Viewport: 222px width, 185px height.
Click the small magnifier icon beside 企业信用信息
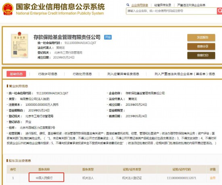pyautogui.click(x=128, y=5)
